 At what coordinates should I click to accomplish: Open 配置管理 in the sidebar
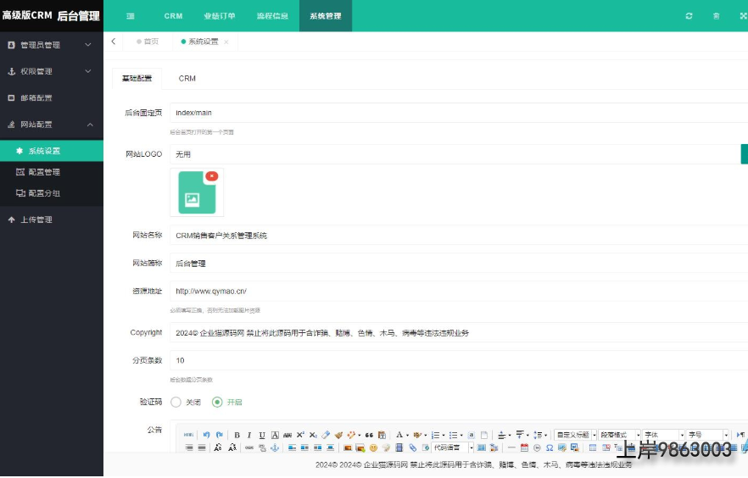coord(43,172)
